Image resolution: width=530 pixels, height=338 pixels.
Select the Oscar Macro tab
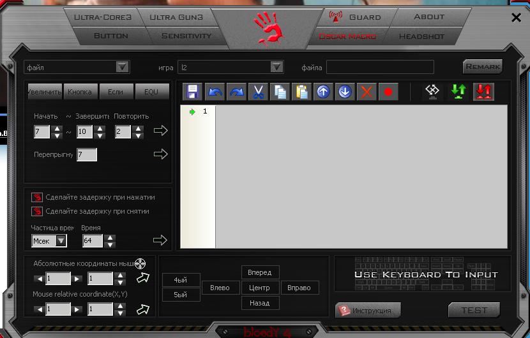(x=347, y=36)
